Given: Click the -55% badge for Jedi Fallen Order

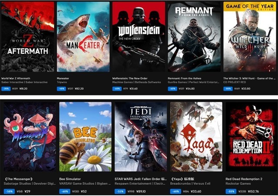Looking at the screenshot, I should (120, 191).
